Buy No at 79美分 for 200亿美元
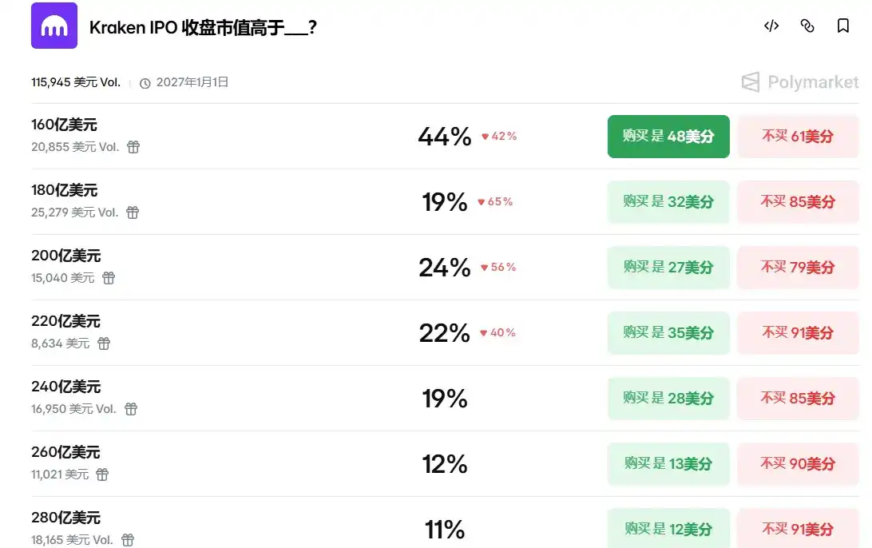Image resolution: width=872 pixels, height=548 pixels. [798, 268]
